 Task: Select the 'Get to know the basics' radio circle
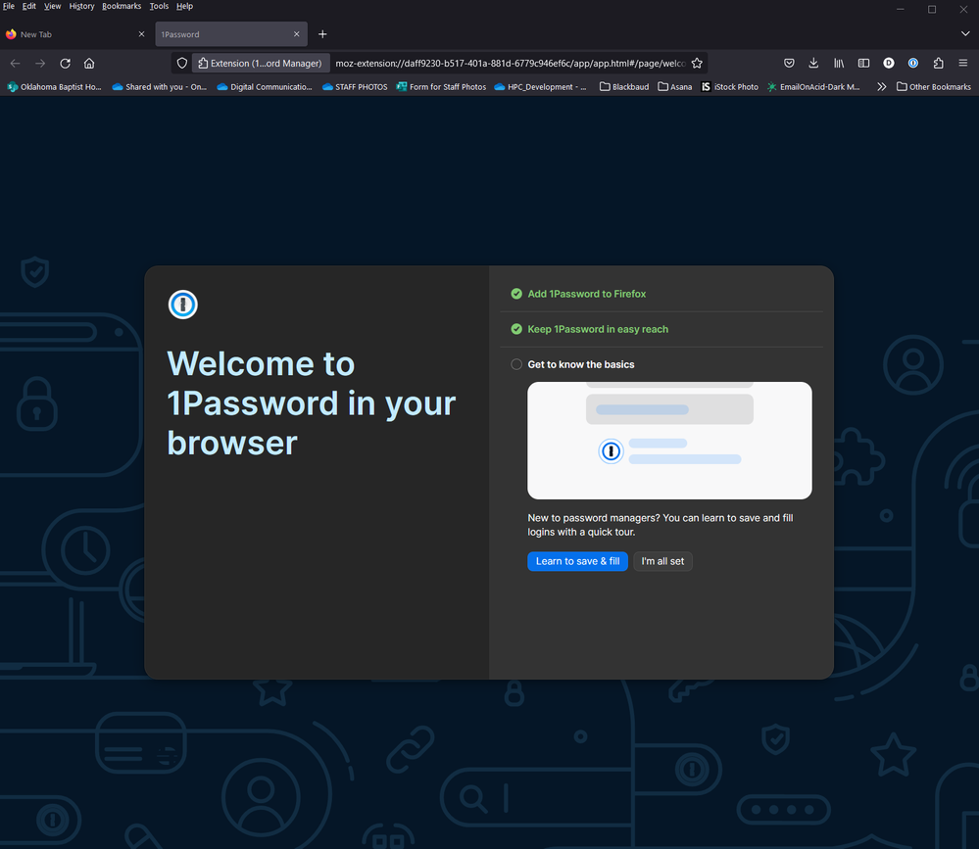516,364
